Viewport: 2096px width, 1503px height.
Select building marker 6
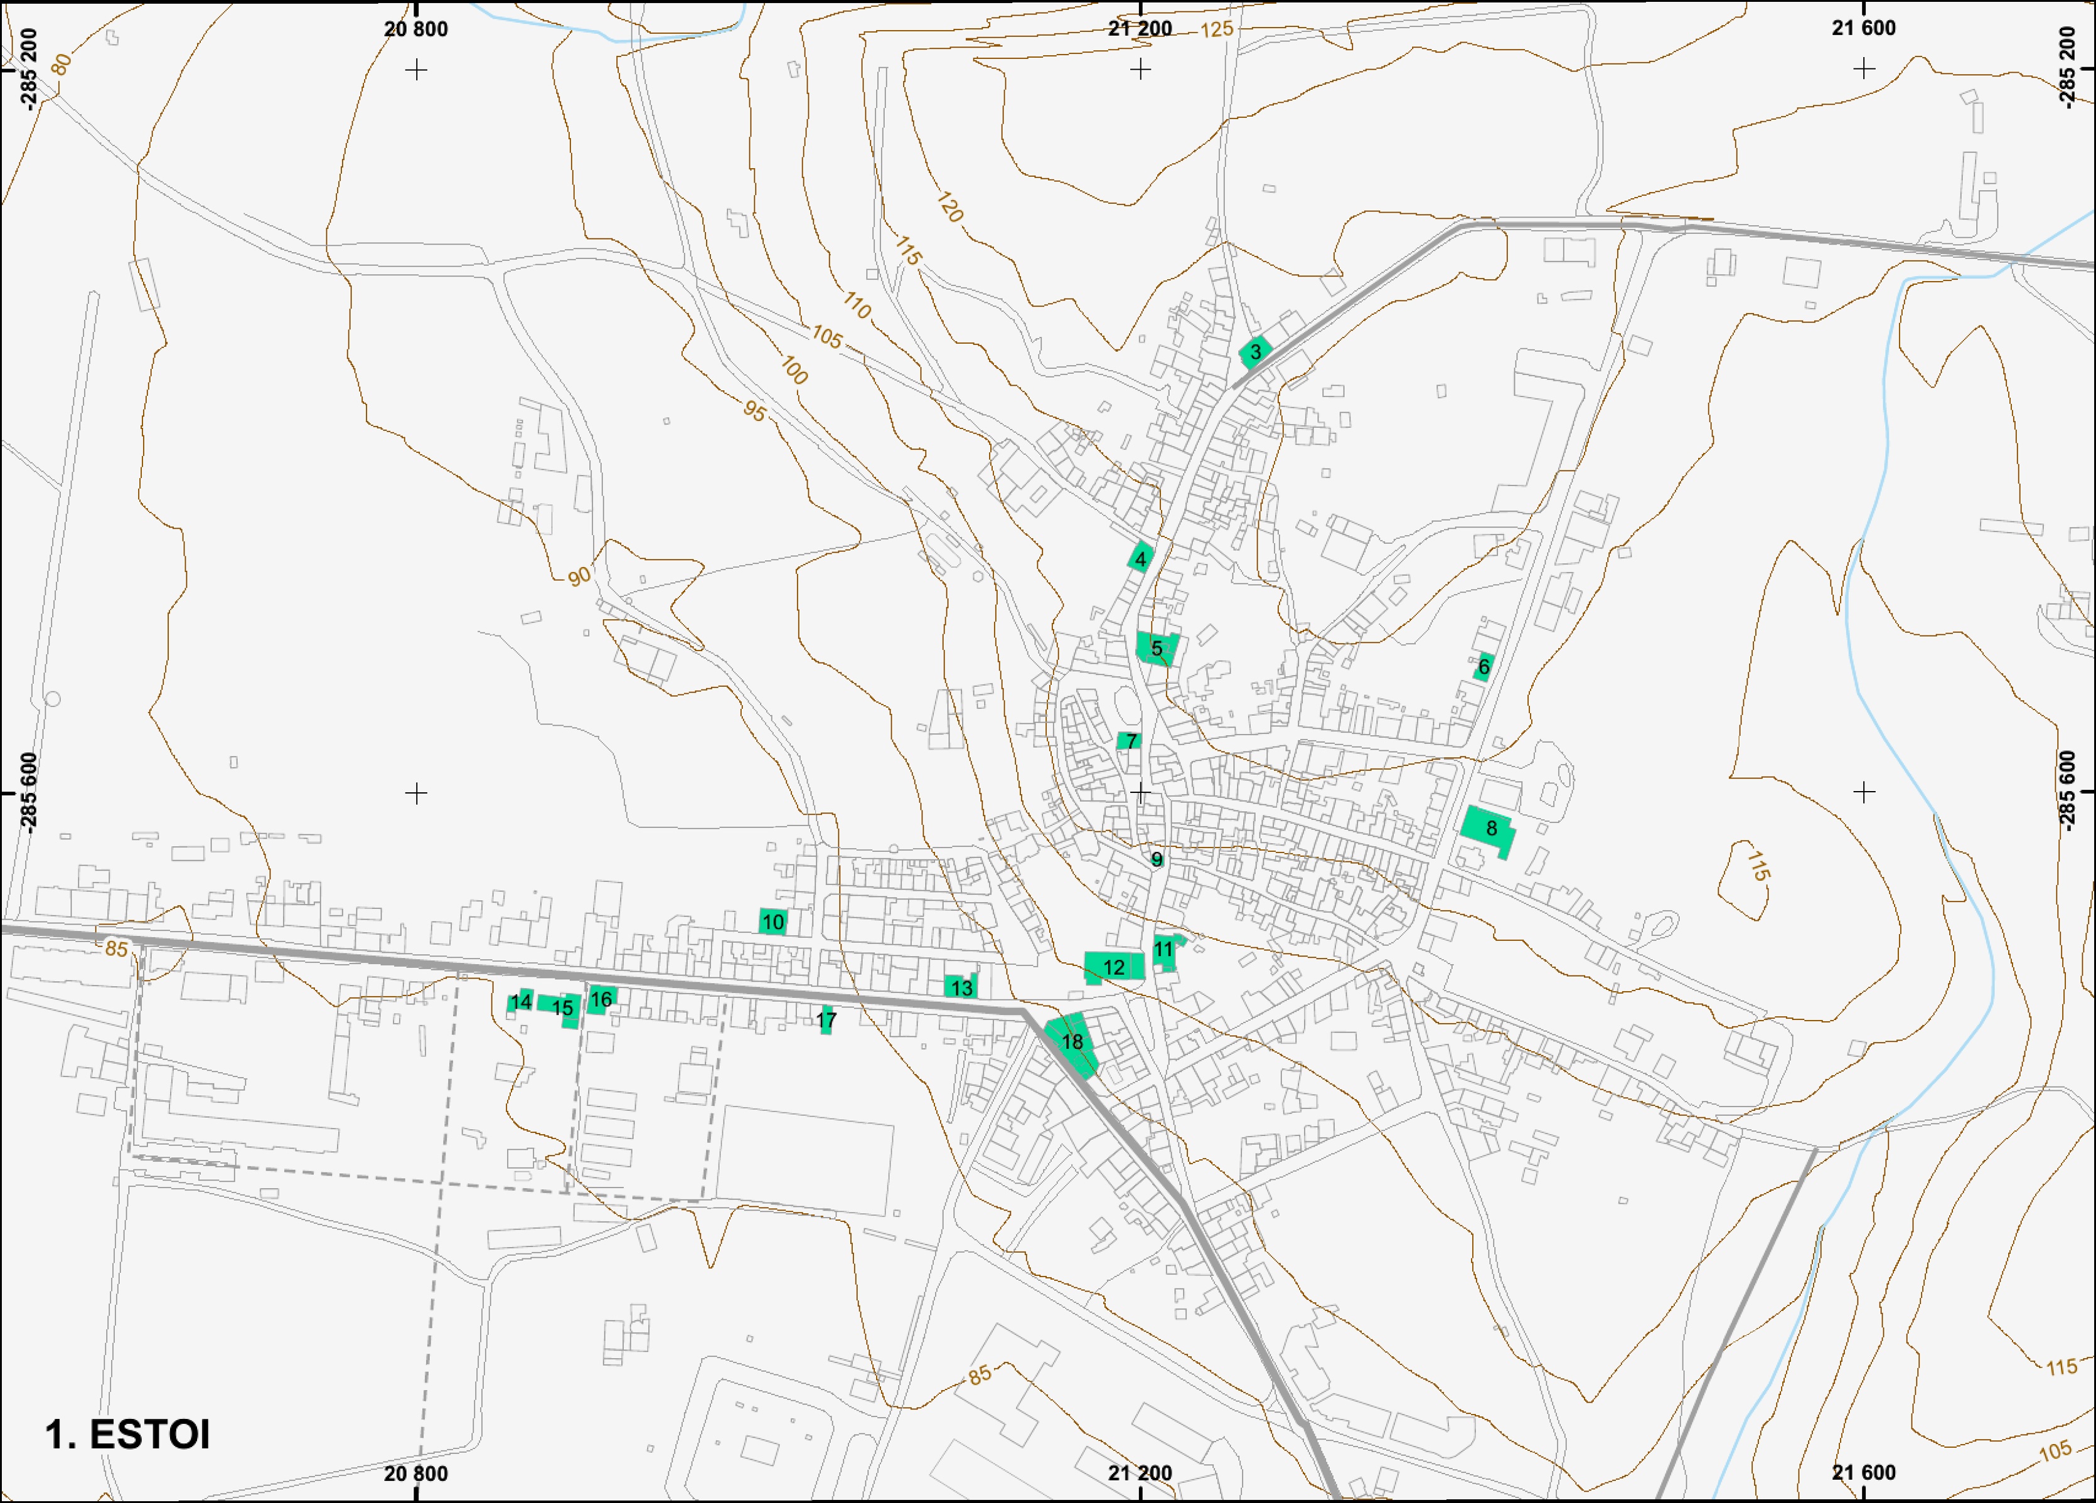(x=1484, y=666)
